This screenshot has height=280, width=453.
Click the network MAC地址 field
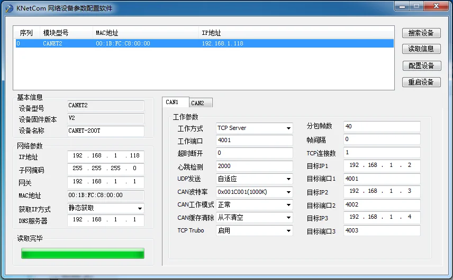click(x=105, y=195)
